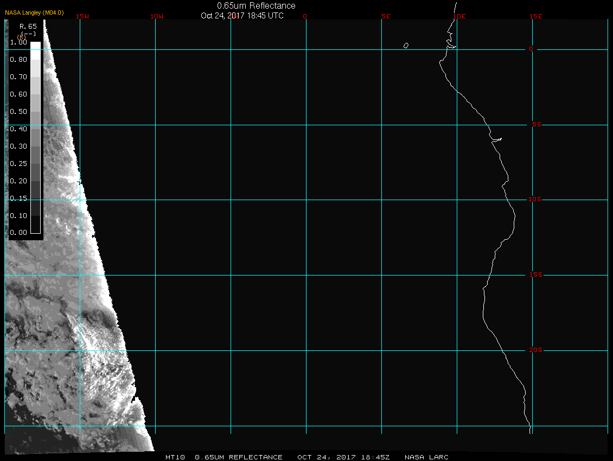Select the 15E longitude label
Screen dimensions: 613x461
click(536, 17)
